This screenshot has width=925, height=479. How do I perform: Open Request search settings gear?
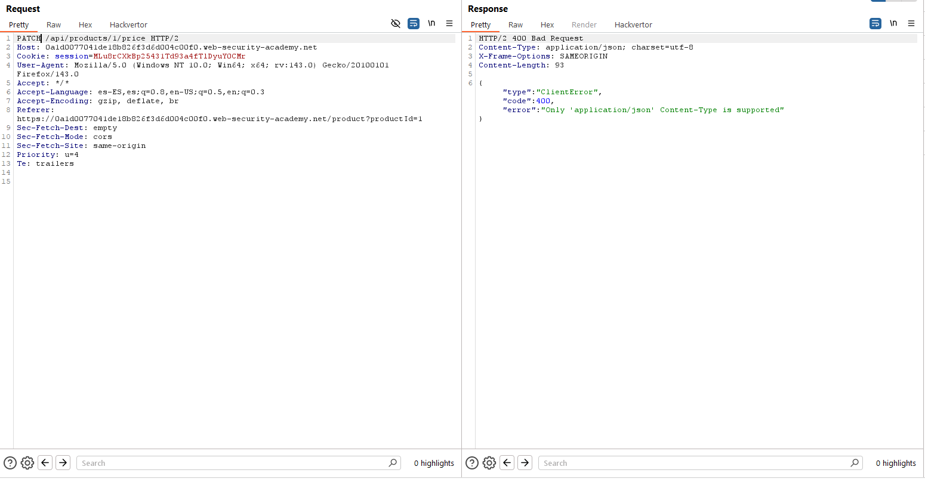[27, 463]
